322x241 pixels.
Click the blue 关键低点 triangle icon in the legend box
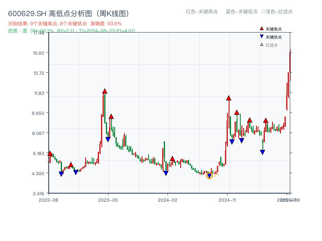(261, 36)
